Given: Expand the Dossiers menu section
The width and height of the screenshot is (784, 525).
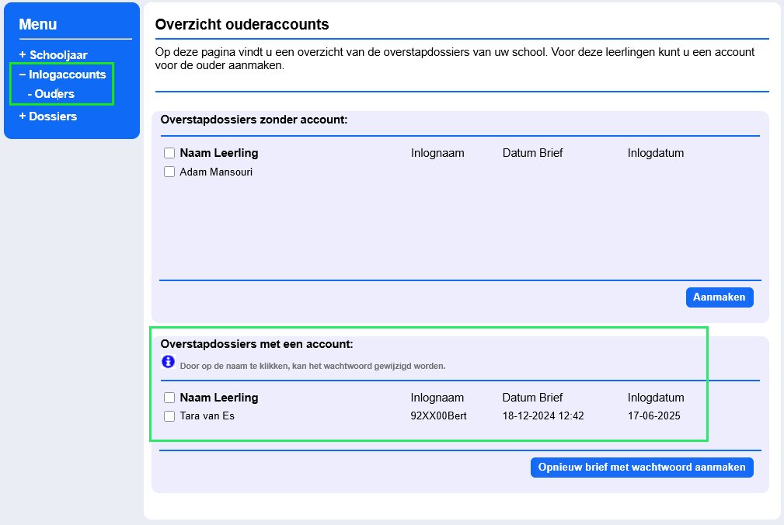Looking at the screenshot, I should pyautogui.click(x=47, y=116).
